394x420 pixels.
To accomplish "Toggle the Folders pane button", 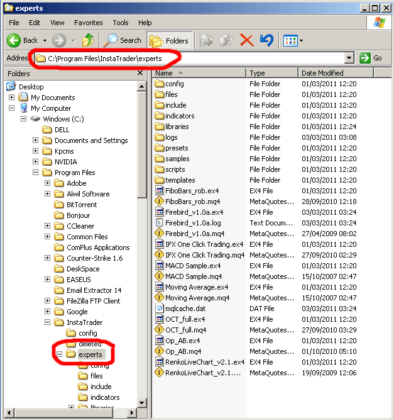I will [170, 40].
